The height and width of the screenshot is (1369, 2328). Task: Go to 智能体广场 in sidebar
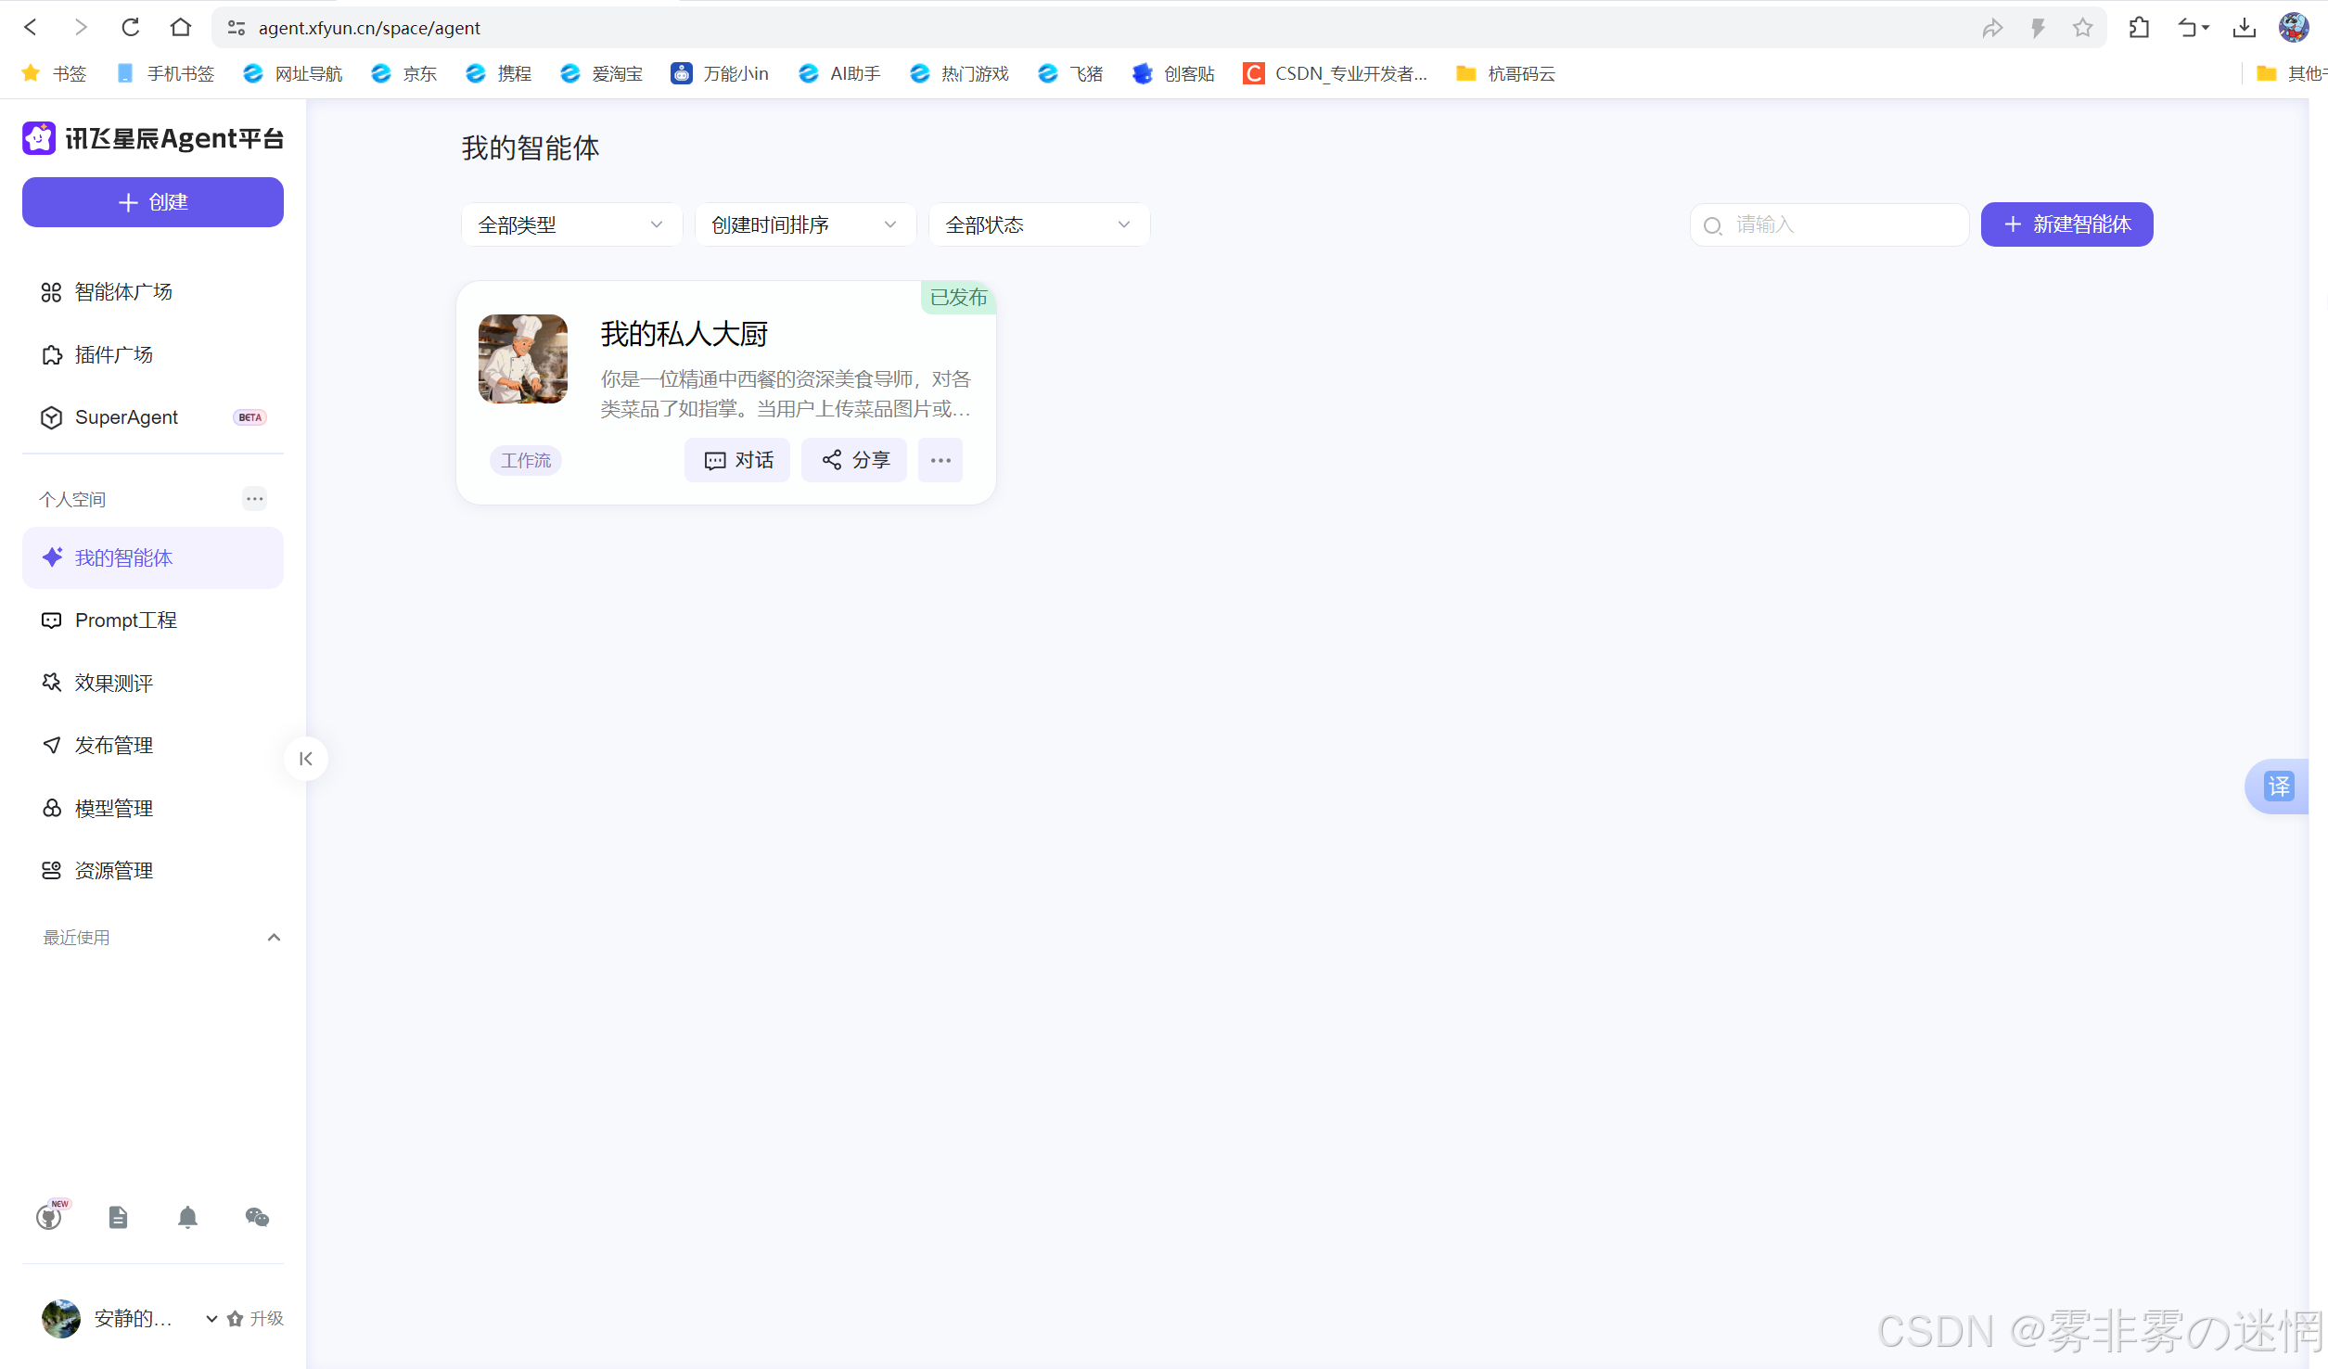tap(123, 292)
